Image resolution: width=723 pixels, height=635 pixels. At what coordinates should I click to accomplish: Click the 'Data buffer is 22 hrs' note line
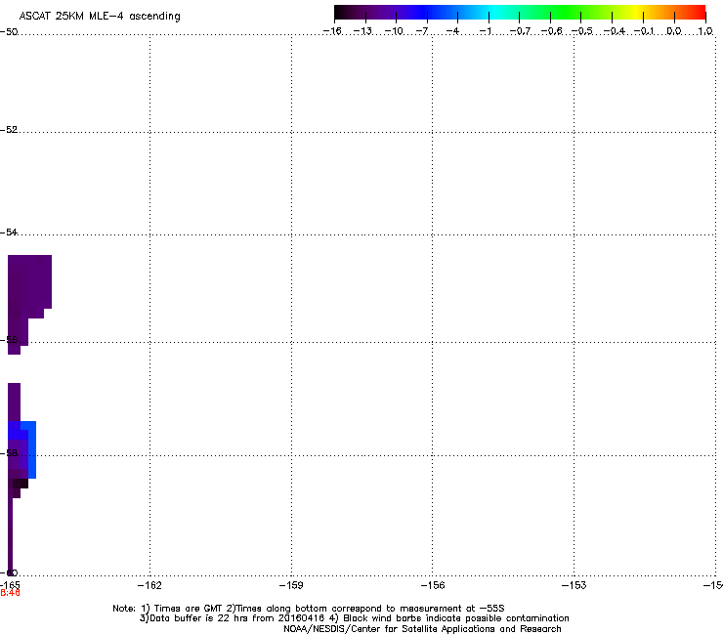coord(354,618)
